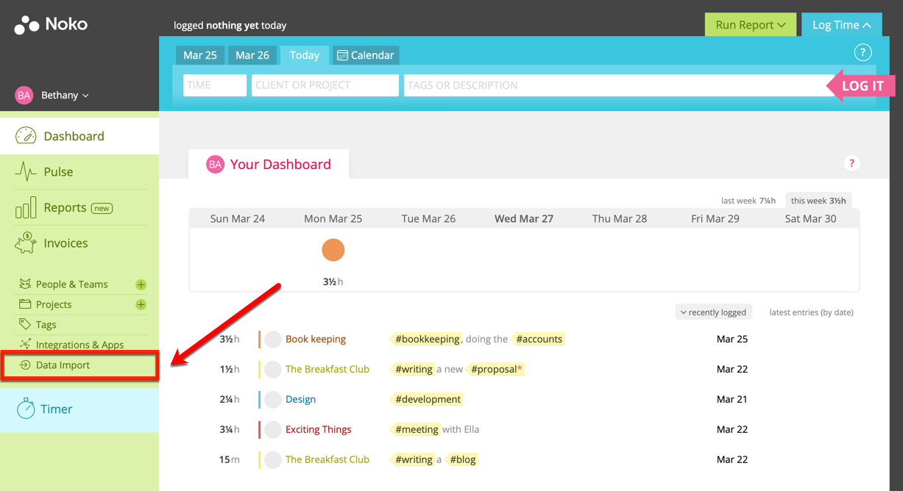Viewport: 903px width, 491px height.
Task: Open the Book keeping project
Action: [316, 339]
